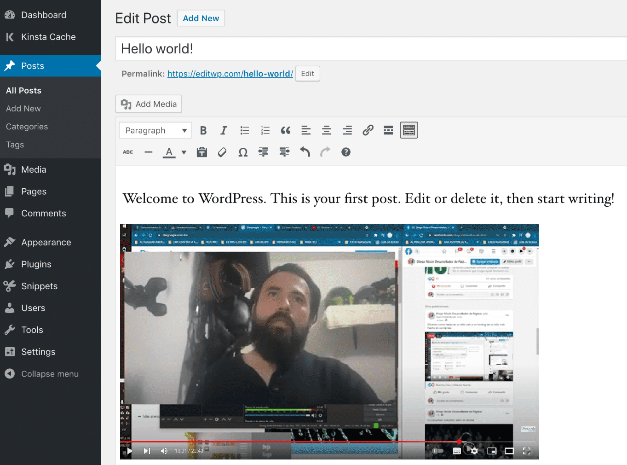Viewport: 627px width, 465px height.
Task: Undo the last edit
Action: [305, 152]
